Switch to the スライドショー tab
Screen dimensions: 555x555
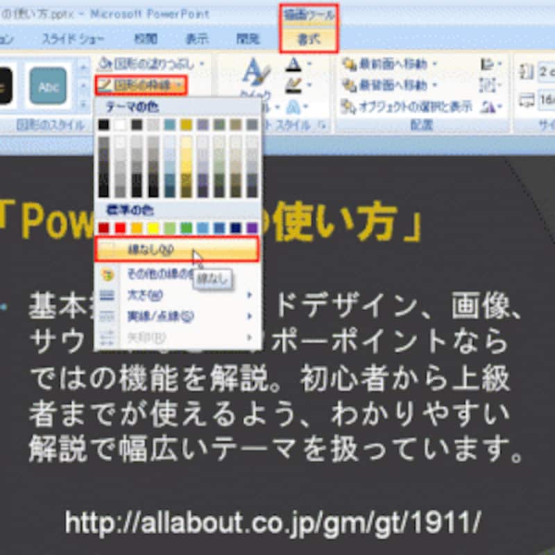[74, 39]
